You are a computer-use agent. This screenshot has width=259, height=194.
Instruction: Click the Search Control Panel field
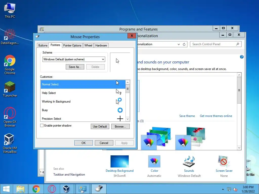[215, 44]
